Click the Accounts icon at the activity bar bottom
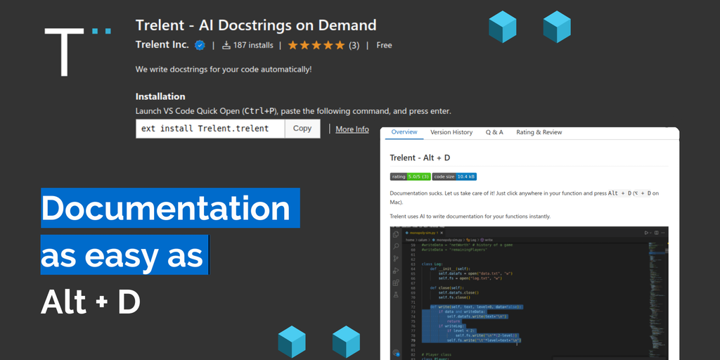720x360 pixels. click(397, 353)
